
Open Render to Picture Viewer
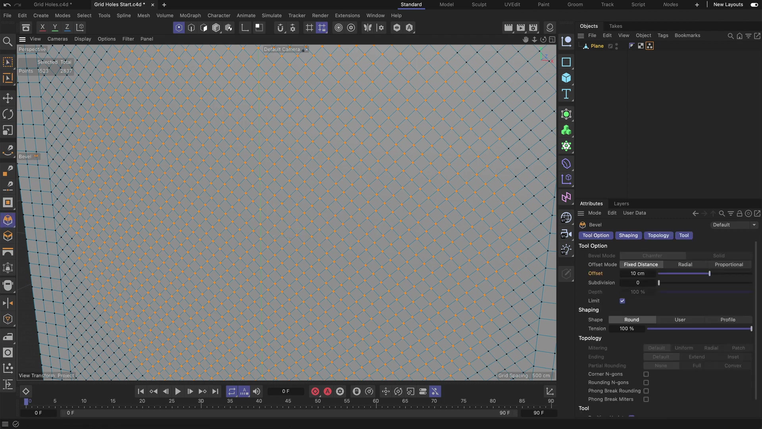tap(521, 27)
